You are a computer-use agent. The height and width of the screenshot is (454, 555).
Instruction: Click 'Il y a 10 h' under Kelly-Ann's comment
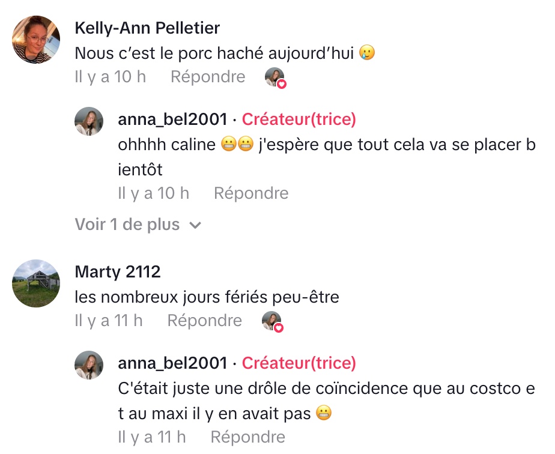(x=110, y=77)
